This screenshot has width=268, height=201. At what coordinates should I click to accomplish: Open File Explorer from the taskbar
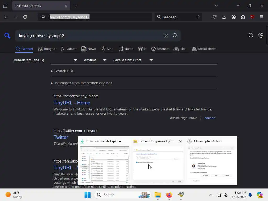point(158,195)
